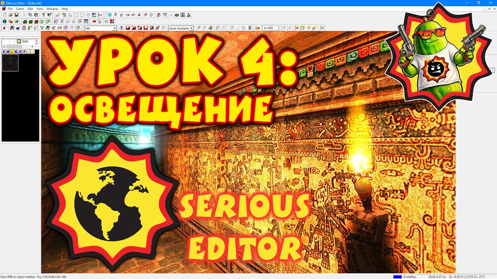This screenshot has height=279, width=497.
Task: Open the Window menu
Action: coord(52,9)
